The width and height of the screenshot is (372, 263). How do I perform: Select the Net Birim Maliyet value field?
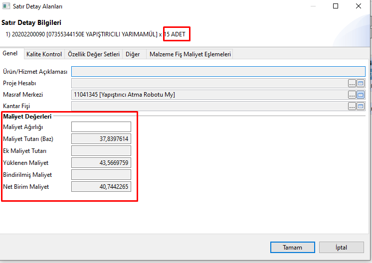tap(101, 187)
